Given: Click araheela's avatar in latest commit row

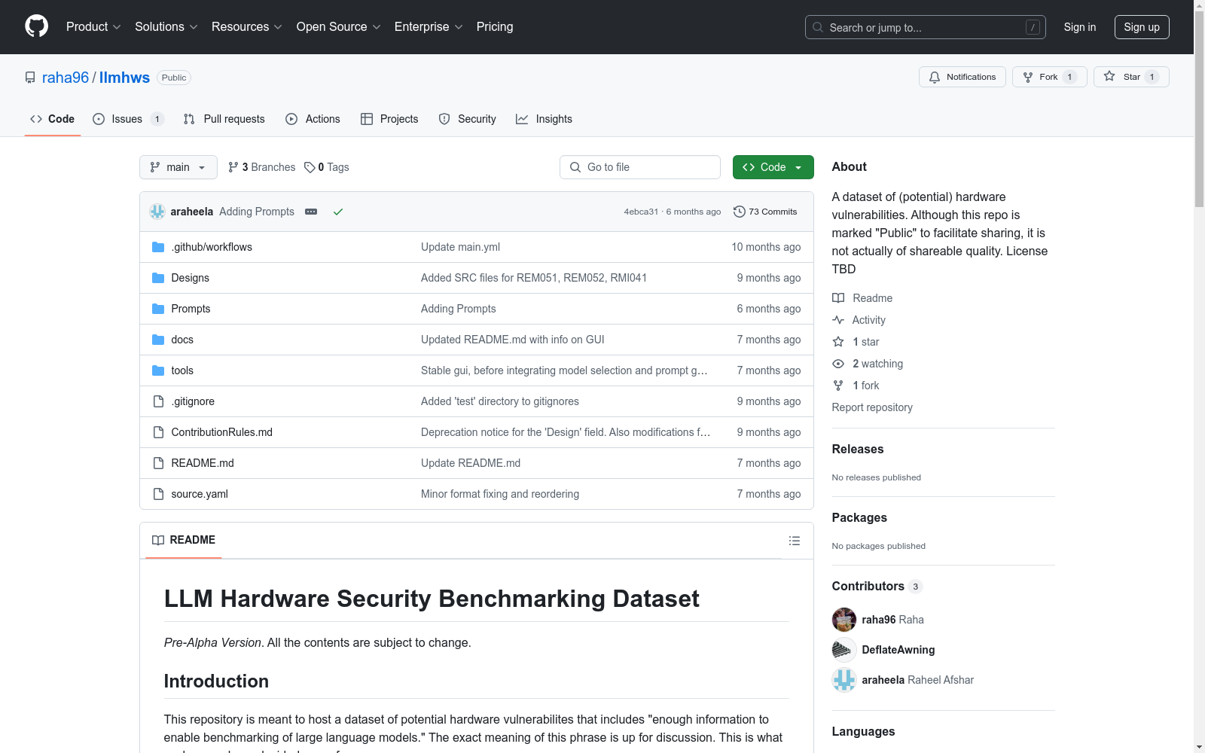Looking at the screenshot, I should pos(157,212).
